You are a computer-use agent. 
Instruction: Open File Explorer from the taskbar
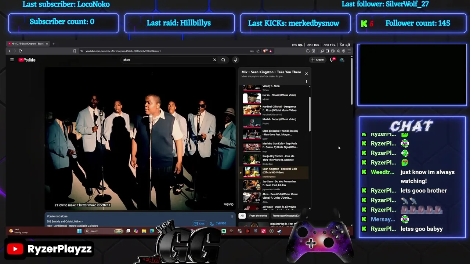(144, 231)
